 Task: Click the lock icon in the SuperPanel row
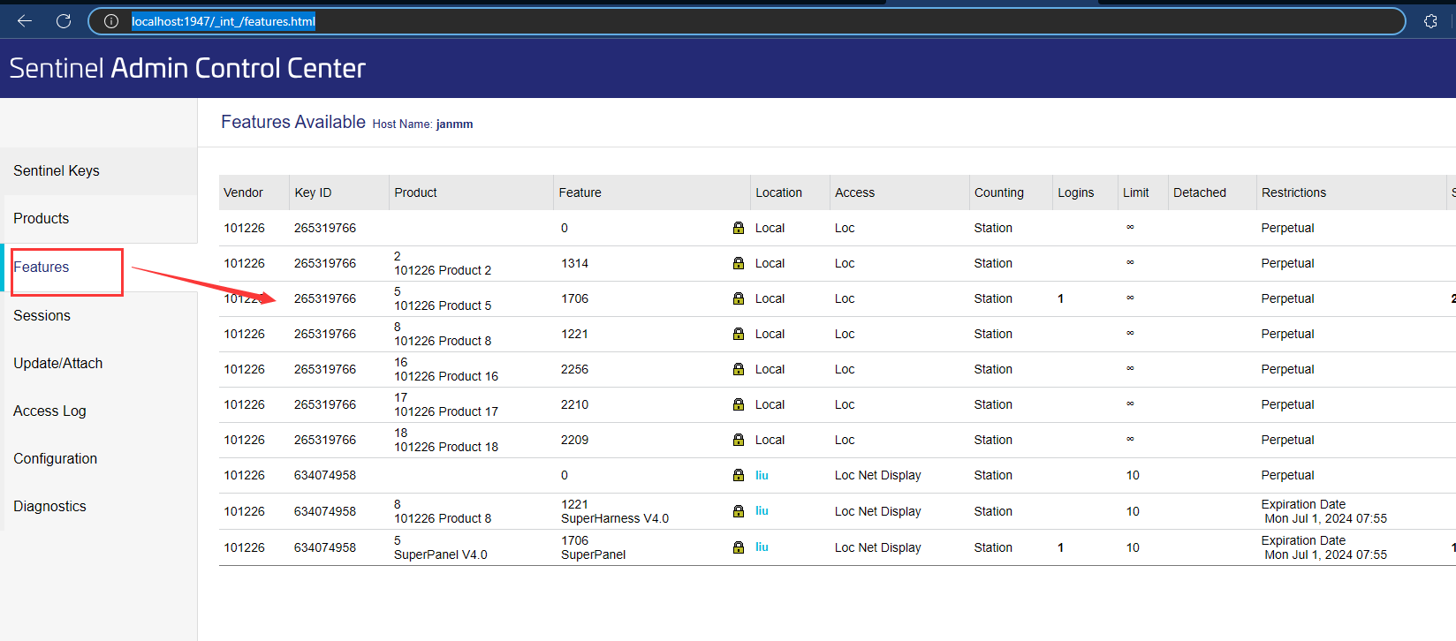click(739, 547)
